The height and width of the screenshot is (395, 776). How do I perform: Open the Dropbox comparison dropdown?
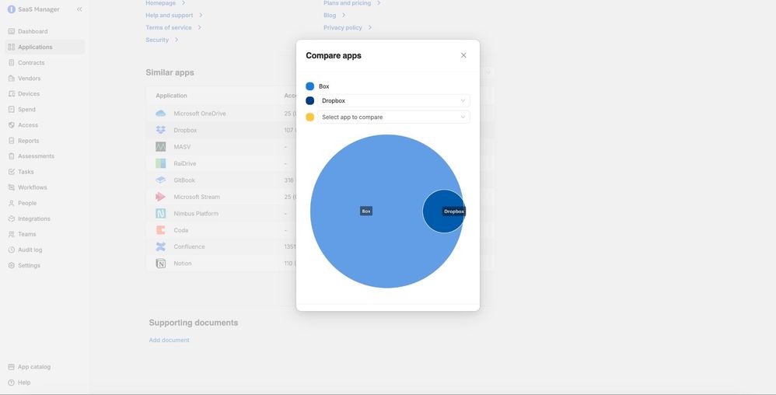(x=393, y=100)
